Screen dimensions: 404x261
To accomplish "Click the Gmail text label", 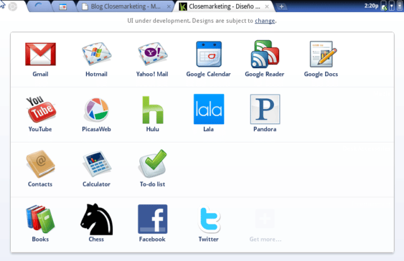I will tap(40, 74).
